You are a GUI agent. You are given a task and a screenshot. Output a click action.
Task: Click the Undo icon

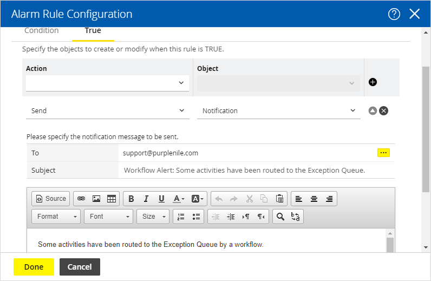pyautogui.click(x=219, y=199)
